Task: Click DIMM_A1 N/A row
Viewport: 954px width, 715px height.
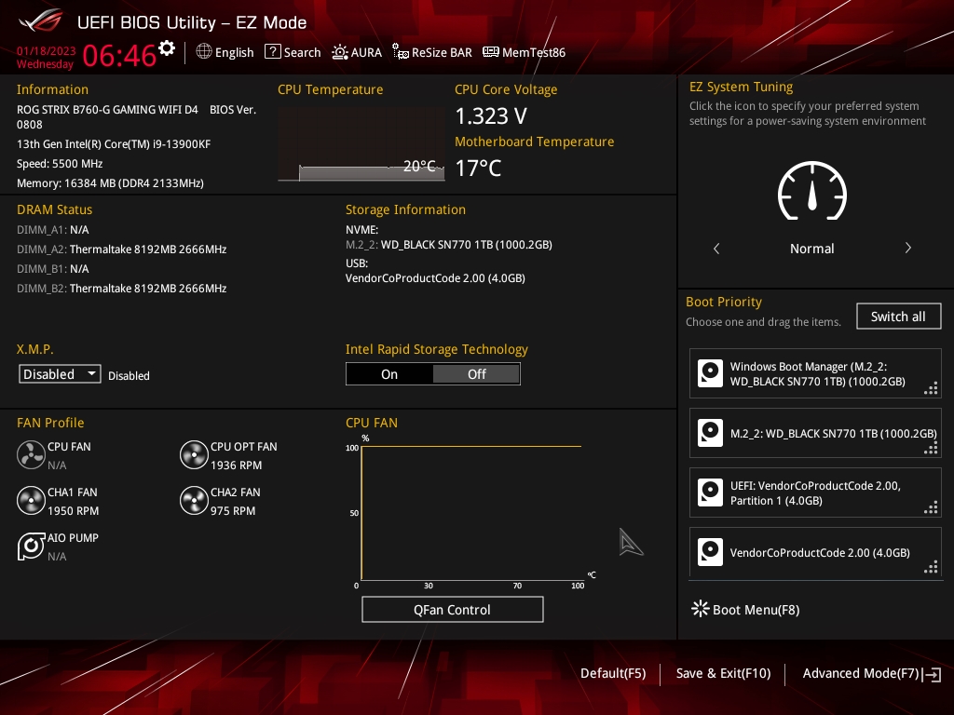Action: (x=53, y=230)
